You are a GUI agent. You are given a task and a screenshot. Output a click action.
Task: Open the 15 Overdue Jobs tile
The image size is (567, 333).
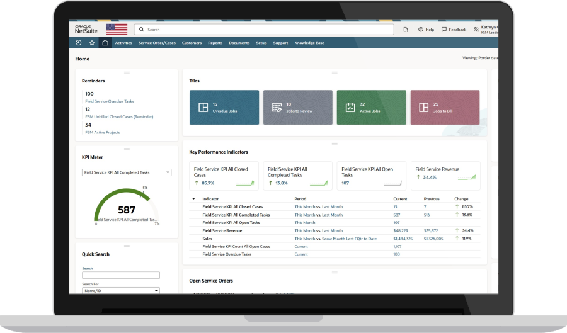click(x=224, y=107)
